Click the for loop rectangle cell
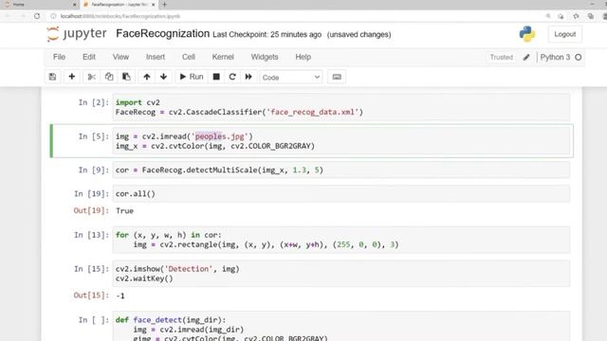The width and height of the screenshot is (607, 341). click(341, 240)
